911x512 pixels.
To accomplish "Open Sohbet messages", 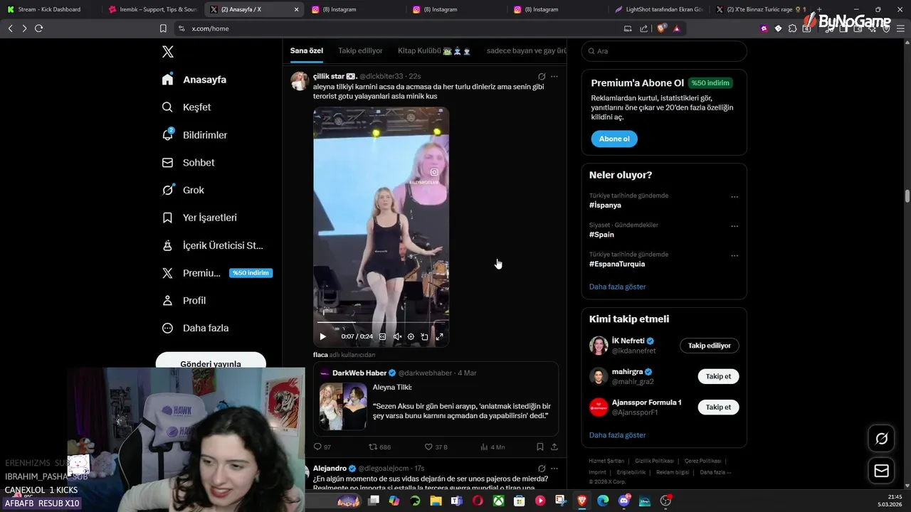I will click(188, 163).
